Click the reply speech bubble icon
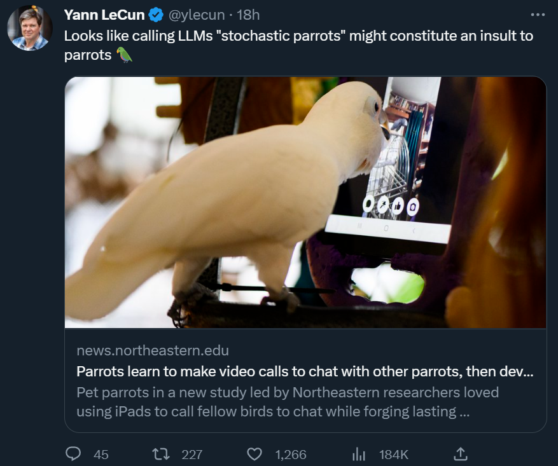Image resolution: width=558 pixels, height=466 pixels. (x=73, y=454)
